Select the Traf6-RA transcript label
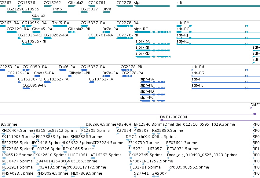Image resolution: width=260 pixels, height=178 pixels. pyautogui.click(x=61, y=23)
